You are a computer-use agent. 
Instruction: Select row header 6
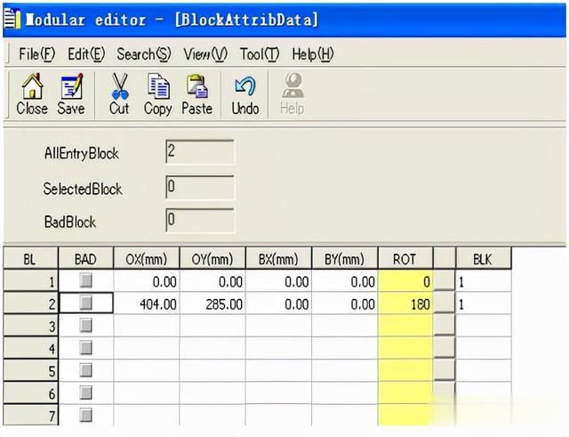(31, 393)
